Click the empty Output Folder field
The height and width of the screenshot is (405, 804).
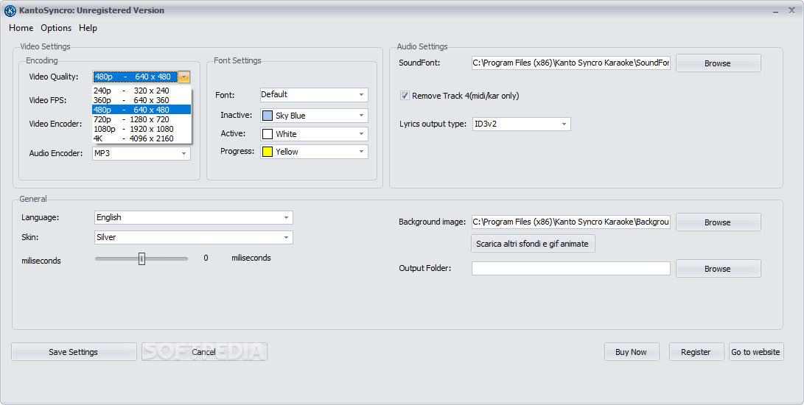point(570,268)
